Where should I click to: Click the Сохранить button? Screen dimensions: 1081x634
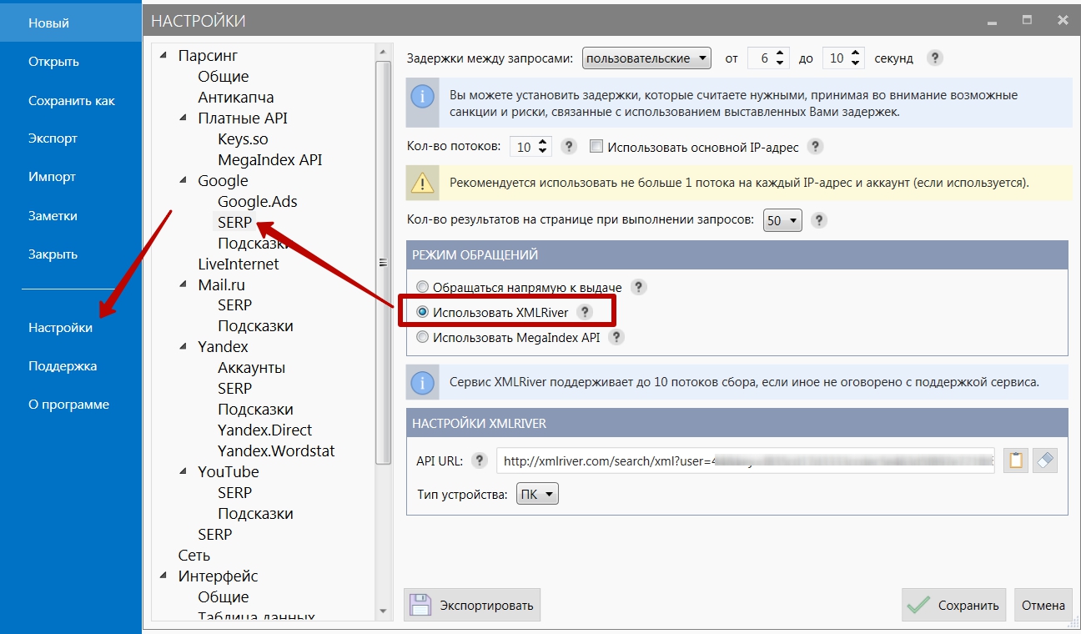pyautogui.click(x=953, y=605)
